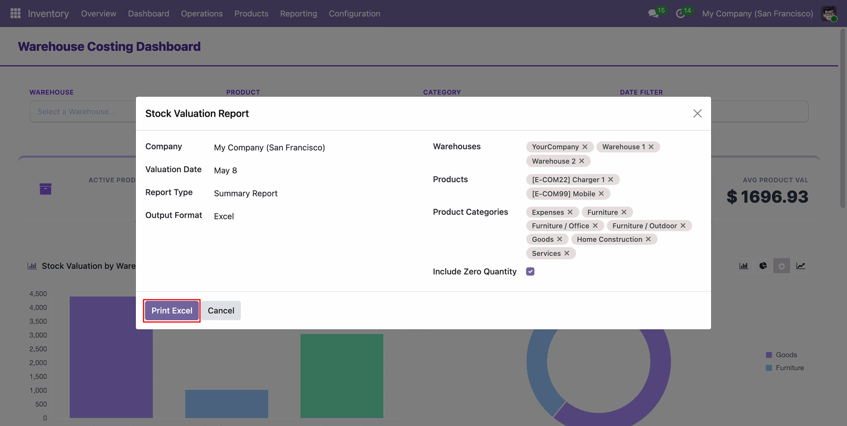Open the Configuration menu
The width and height of the screenshot is (847, 426).
pyautogui.click(x=355, y=14)
